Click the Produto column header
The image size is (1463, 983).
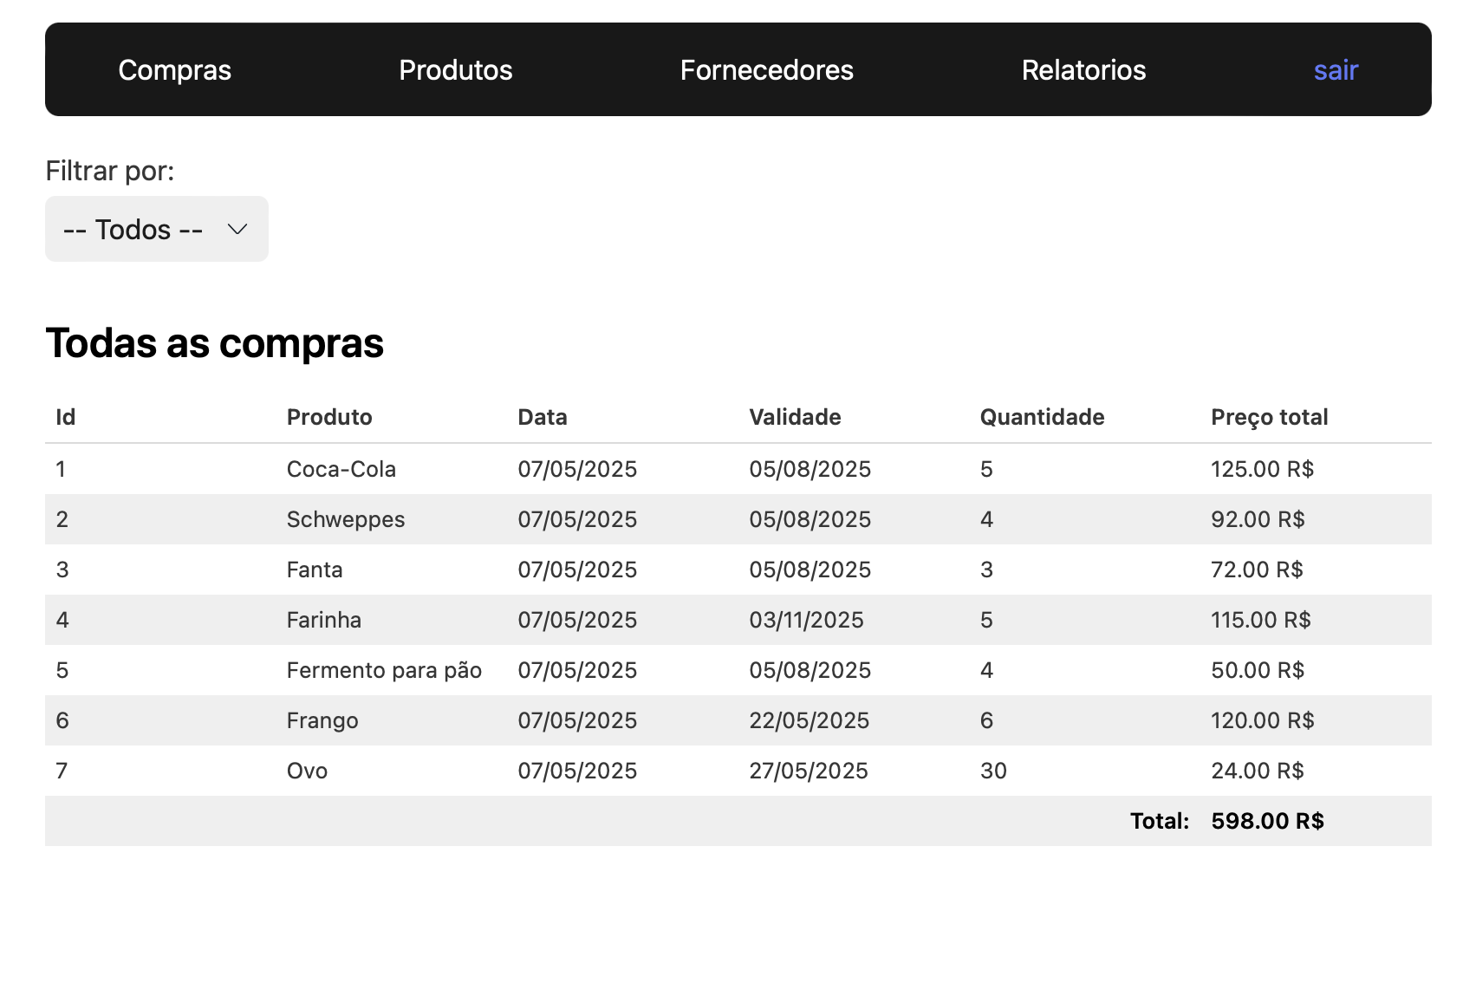point(329,417)
